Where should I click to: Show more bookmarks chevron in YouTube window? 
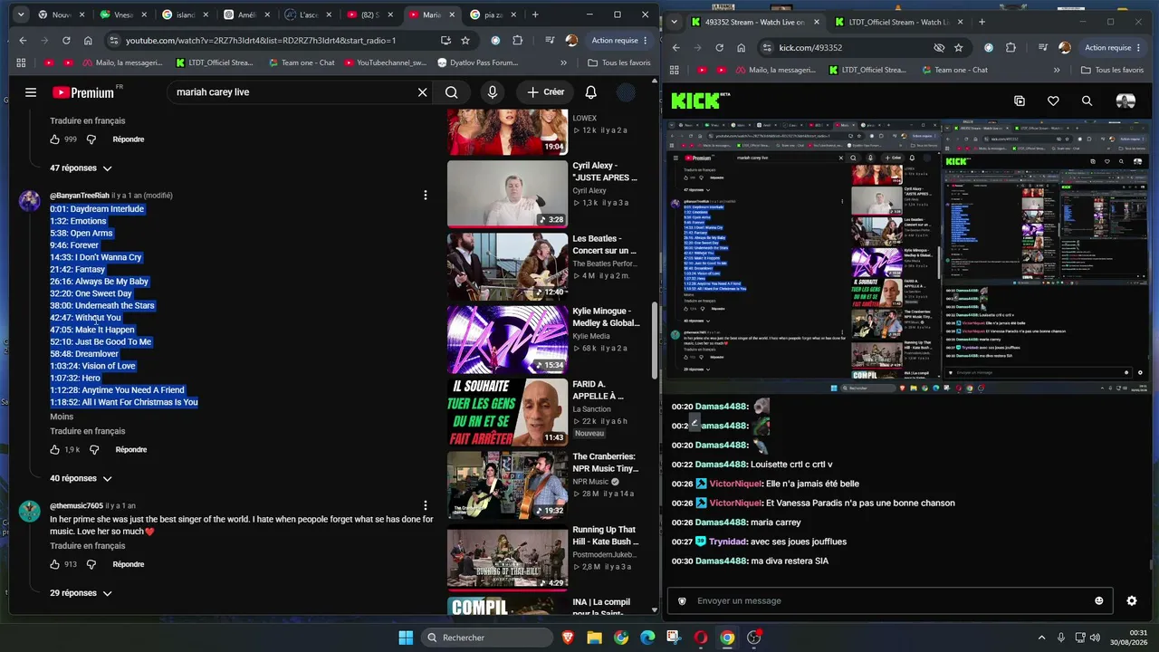563,63
